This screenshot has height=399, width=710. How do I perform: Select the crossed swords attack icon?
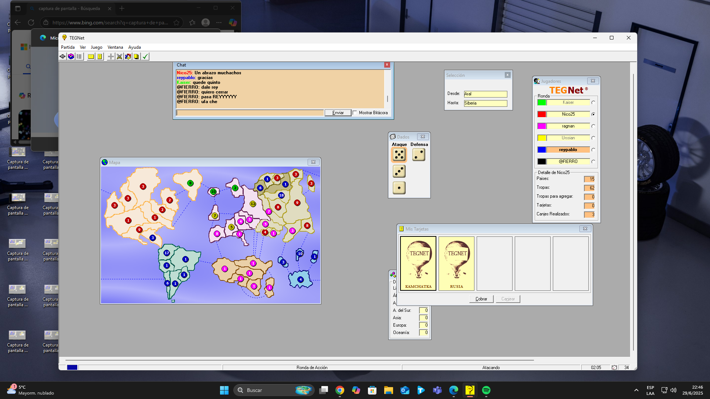click(x=119, y=57)
